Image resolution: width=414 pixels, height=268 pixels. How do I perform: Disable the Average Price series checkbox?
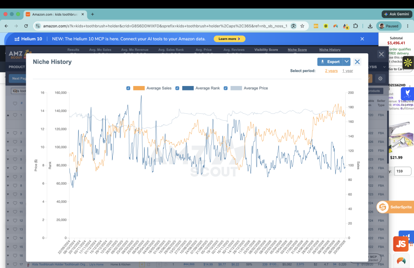point(226,88)
